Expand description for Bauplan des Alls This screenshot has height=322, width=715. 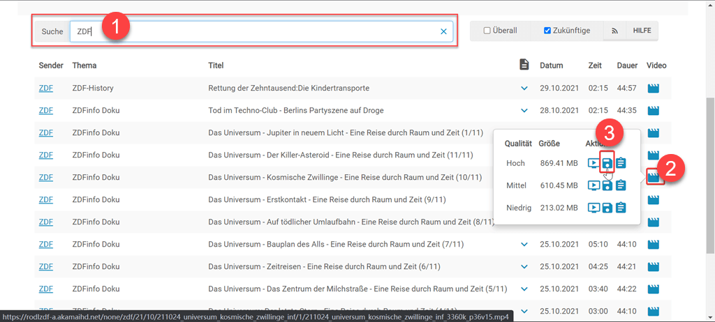coord(524,244)
